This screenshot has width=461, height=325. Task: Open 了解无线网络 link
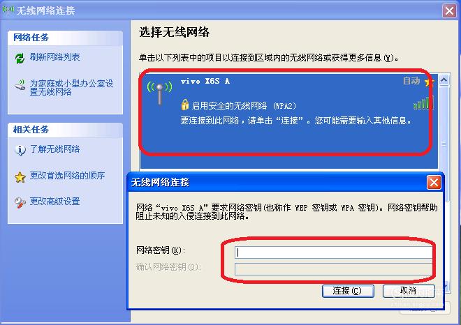point(54,149)
